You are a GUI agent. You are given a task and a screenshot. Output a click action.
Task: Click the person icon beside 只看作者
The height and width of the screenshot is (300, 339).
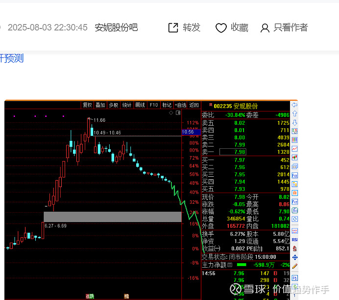coord(265,28)
